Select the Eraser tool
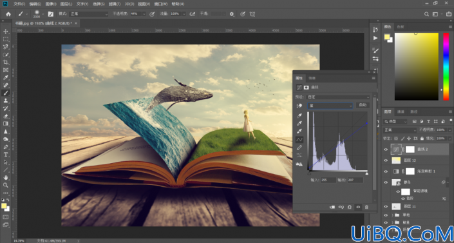This screenshot has height=243, width=454. (6, 116)
